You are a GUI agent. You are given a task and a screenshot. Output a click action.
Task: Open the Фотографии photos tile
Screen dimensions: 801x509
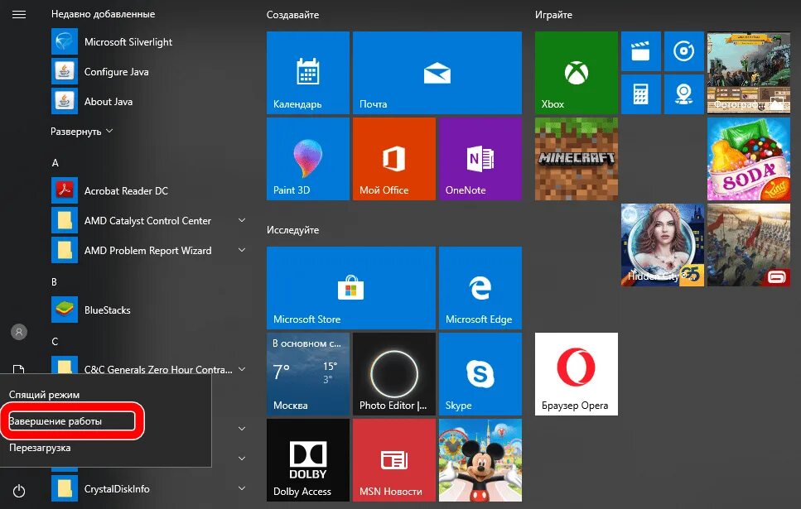[748, 73]
